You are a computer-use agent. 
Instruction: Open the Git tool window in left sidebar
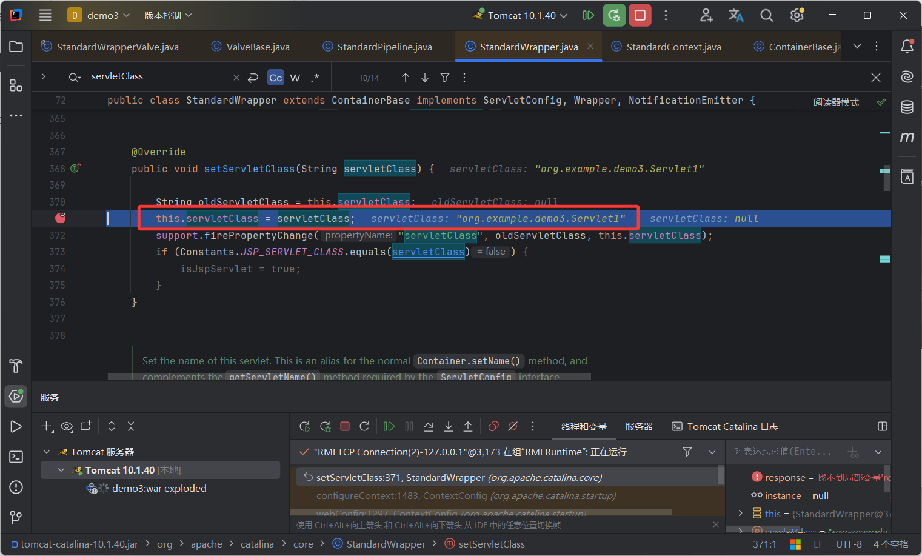16,517
